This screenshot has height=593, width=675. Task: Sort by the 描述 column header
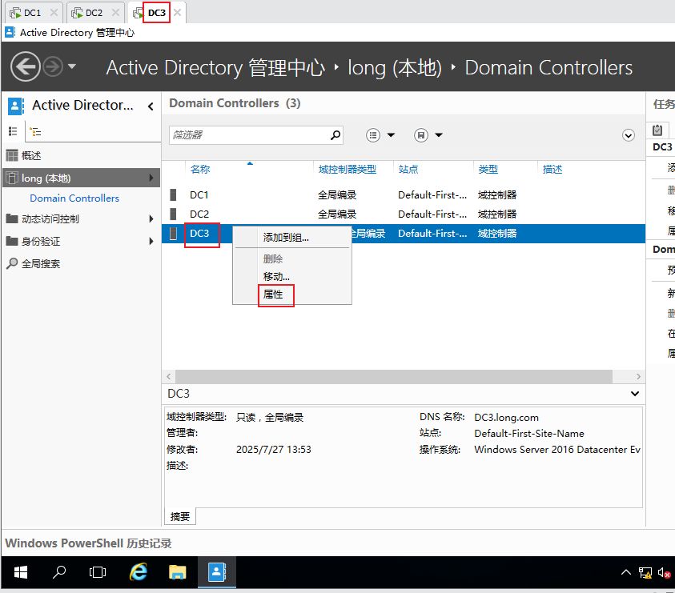pos(552,169)
